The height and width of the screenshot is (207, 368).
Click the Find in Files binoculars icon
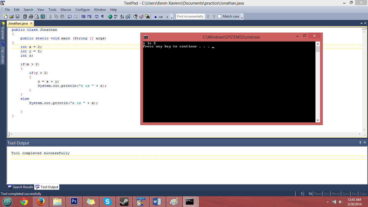(147, 17)
